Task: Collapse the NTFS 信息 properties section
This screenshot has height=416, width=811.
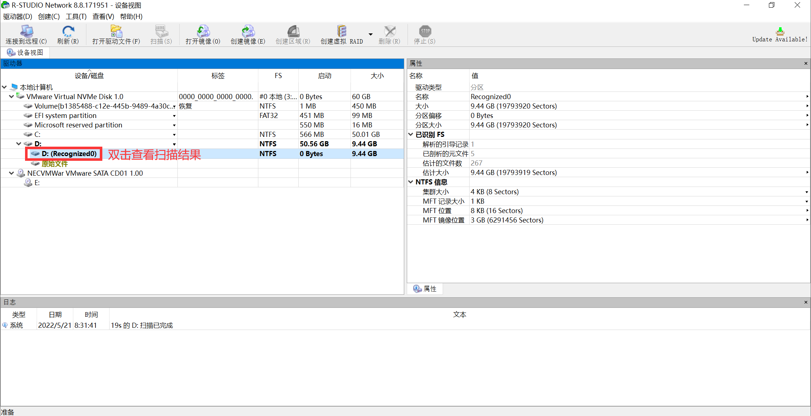Action: [411, 182]
